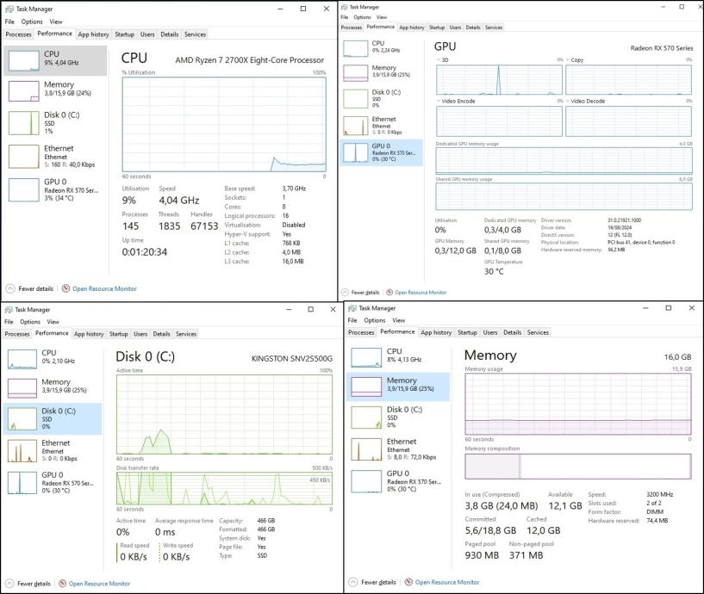Viewport: 704px width, 594px height.
Task: Click Open Resource Monitor in Memory window
Action: pos(447,582)
